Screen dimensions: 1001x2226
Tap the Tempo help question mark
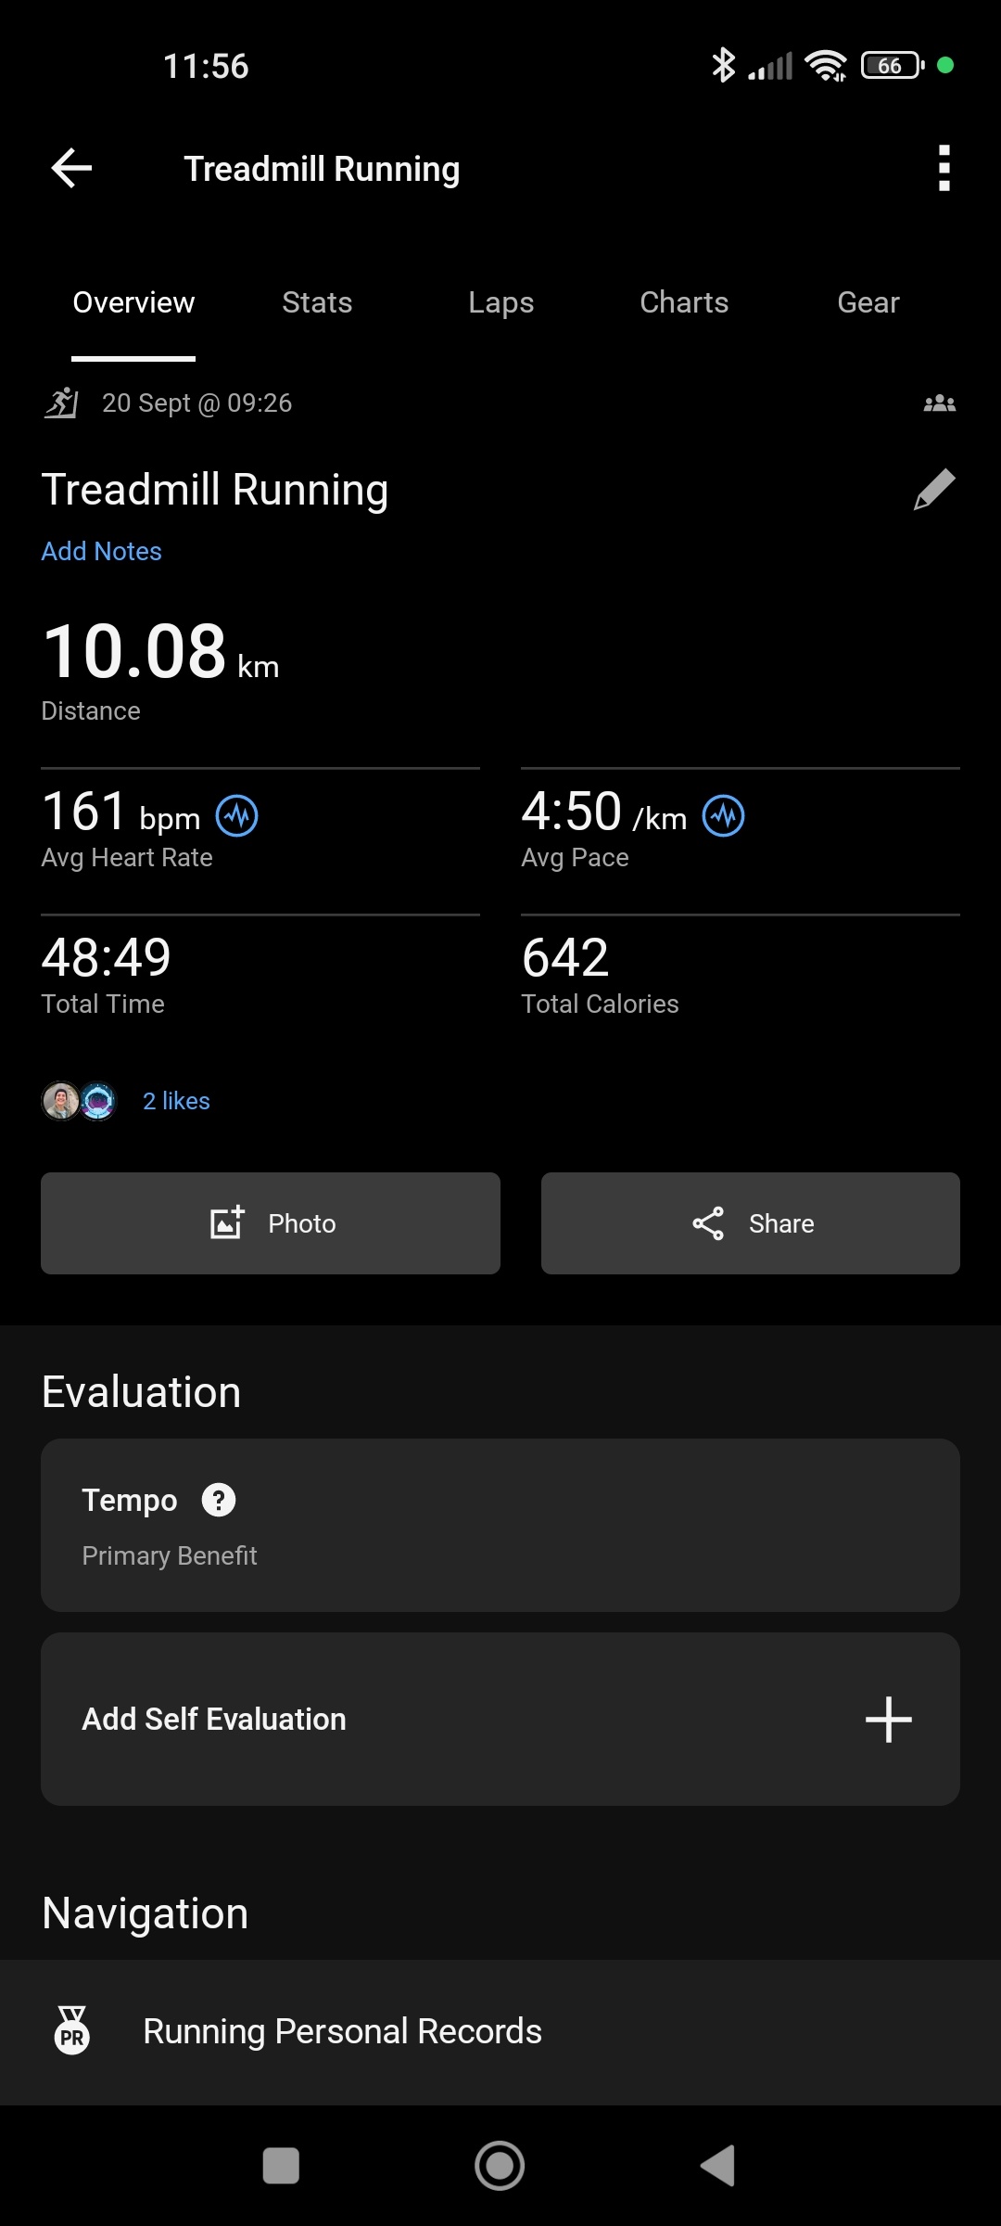(x=219, y=1500)
